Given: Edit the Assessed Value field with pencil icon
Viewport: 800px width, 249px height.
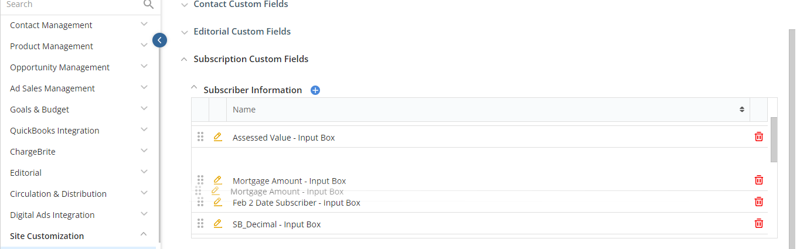Looking at the screenshot, I should pyautogui.click(x=217, y=137).
